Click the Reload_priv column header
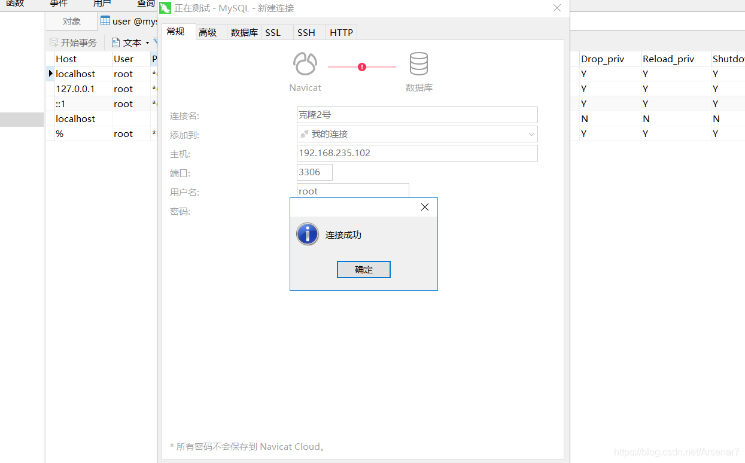 point(676,59)
